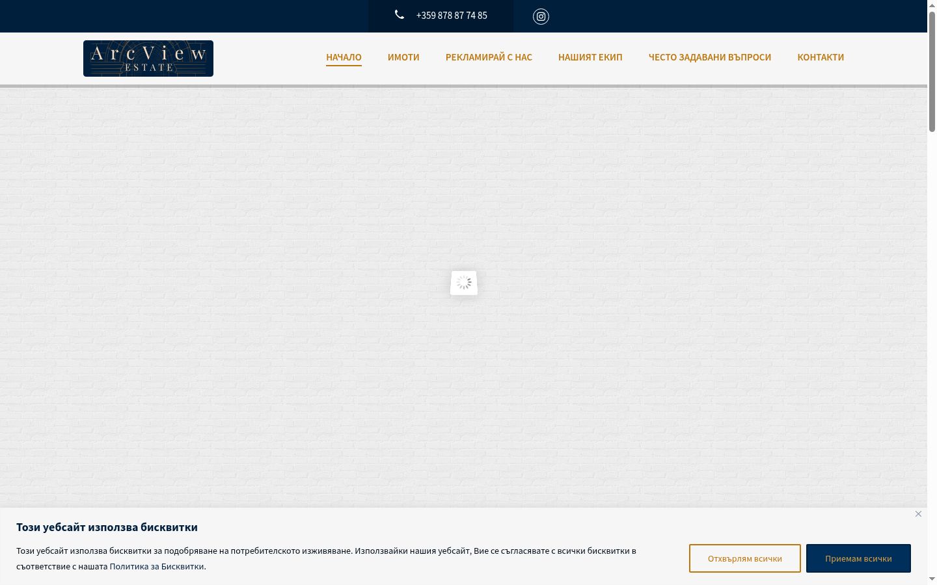Click the Отхвърлям всички button
This screenshot has width=937, height=585.
click(745, 558)
